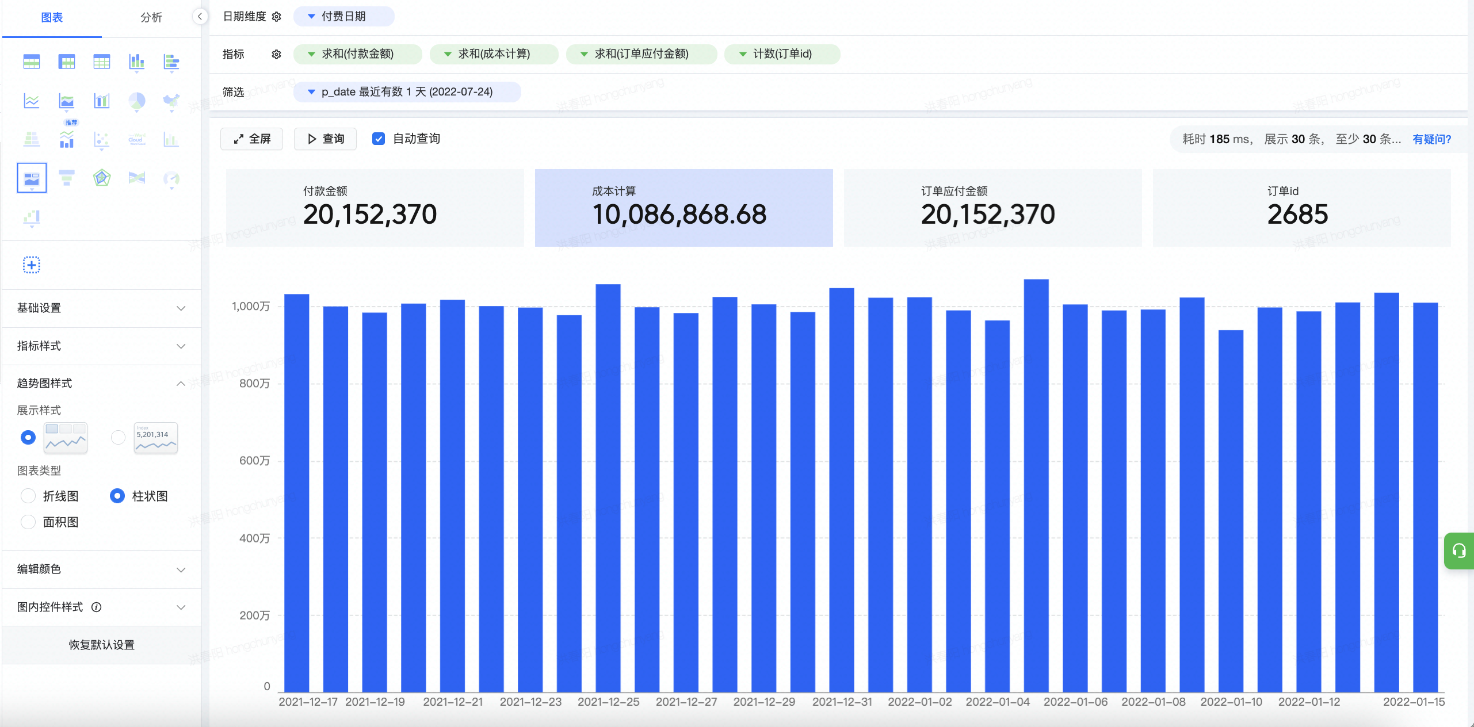Image resolution: width=1474 pixels, height=727 pixels.
Task: Choose 折线图 chart type radio
Action: click(28, 496)
